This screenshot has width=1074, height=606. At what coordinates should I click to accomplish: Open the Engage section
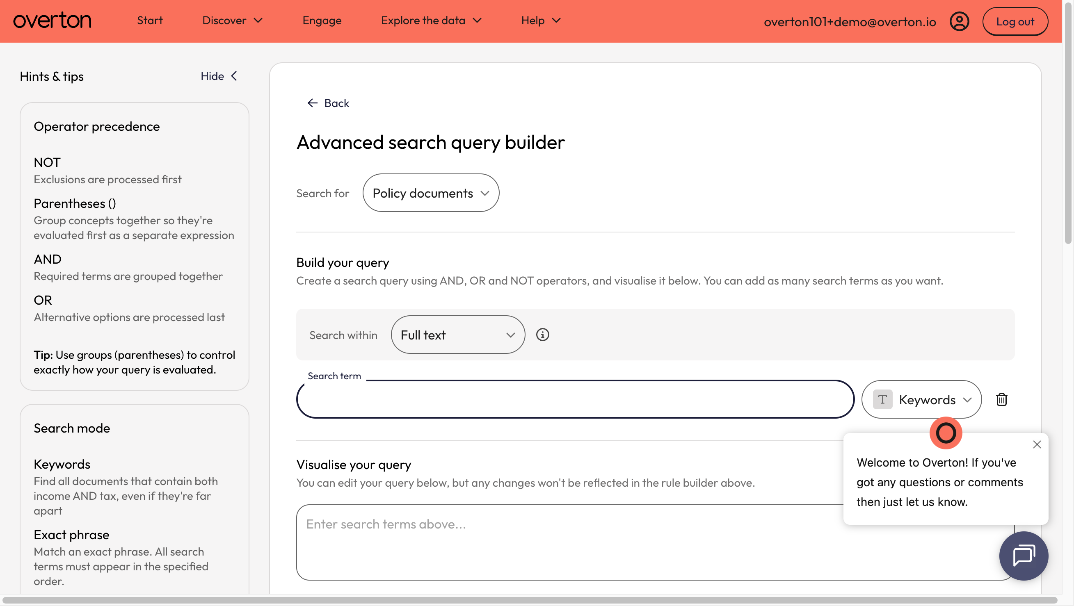322,21
